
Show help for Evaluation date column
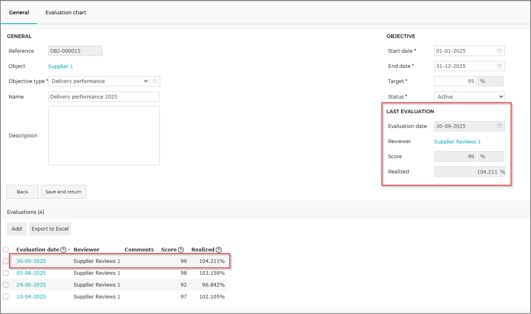point(63,250)
